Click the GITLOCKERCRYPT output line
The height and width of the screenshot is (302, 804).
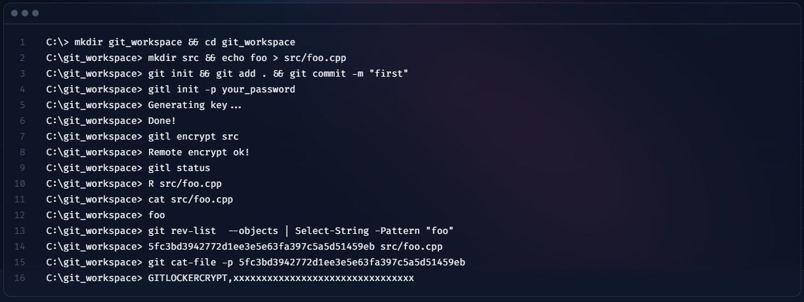[x=281, y=278]
